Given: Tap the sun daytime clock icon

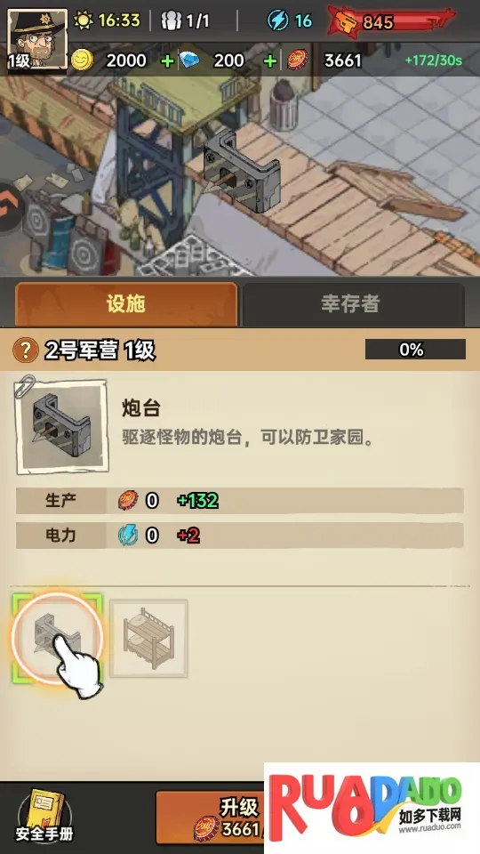Looking at the screenshot, I should (x=84, y=20).
